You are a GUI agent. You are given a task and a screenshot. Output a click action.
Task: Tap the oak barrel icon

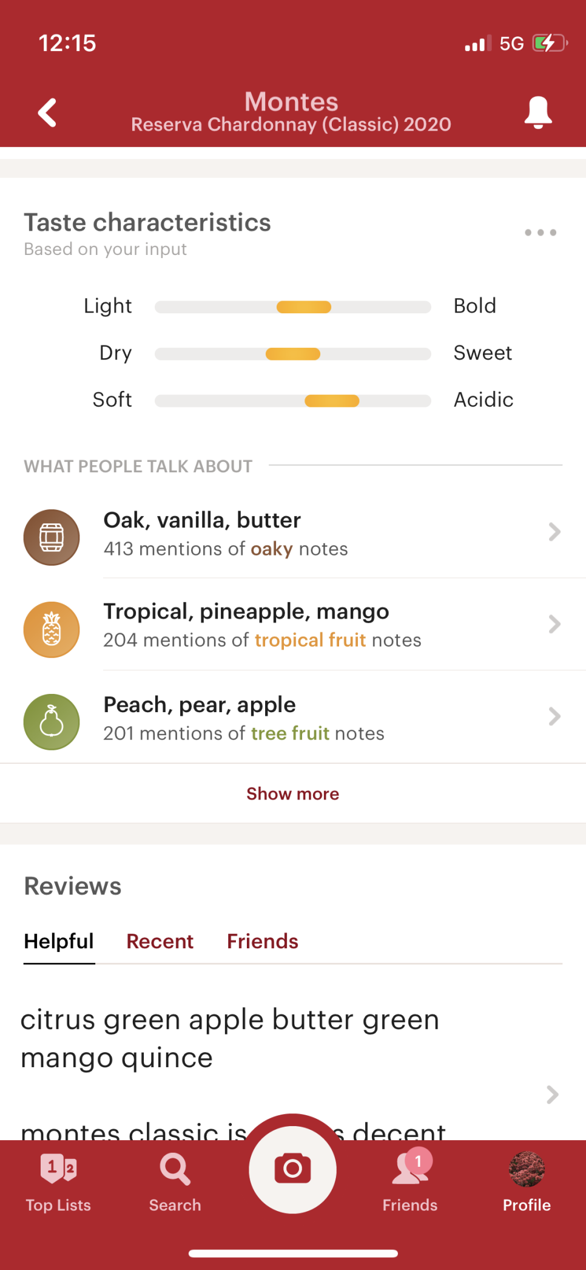[x=52, y=537]
